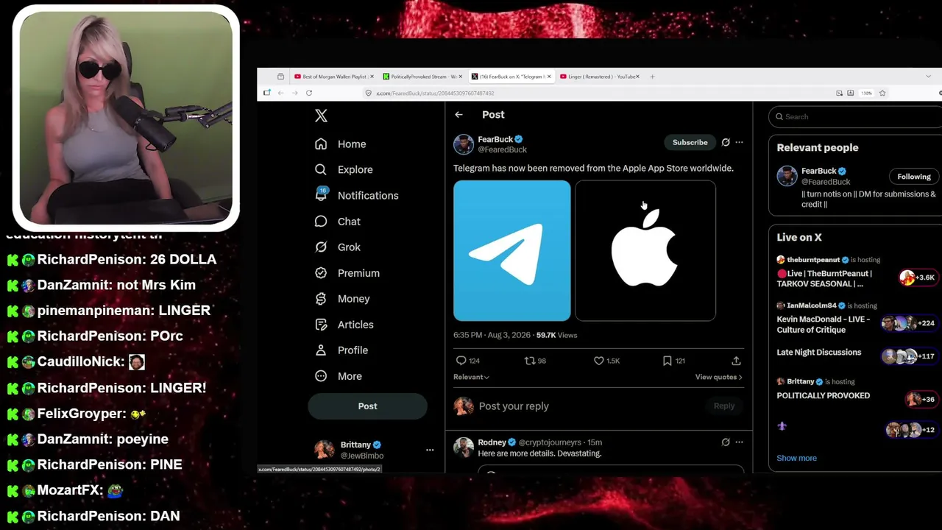The image size is (942, 530).
Task: Open Articles from the sidebar
Action: pyautogui.click(x=344, y=325)
